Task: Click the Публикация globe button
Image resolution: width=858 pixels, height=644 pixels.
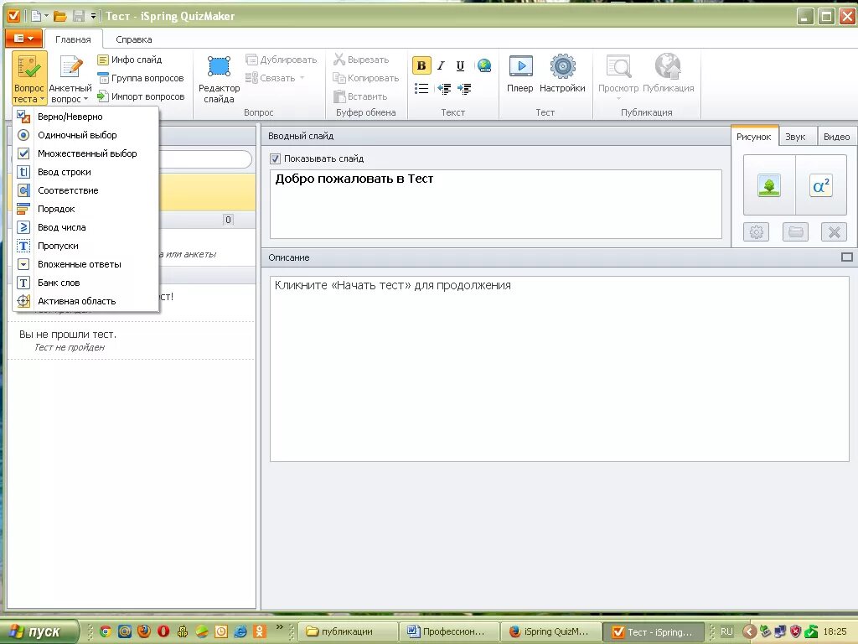Action: pyautogui.click(x=668, y=75)
